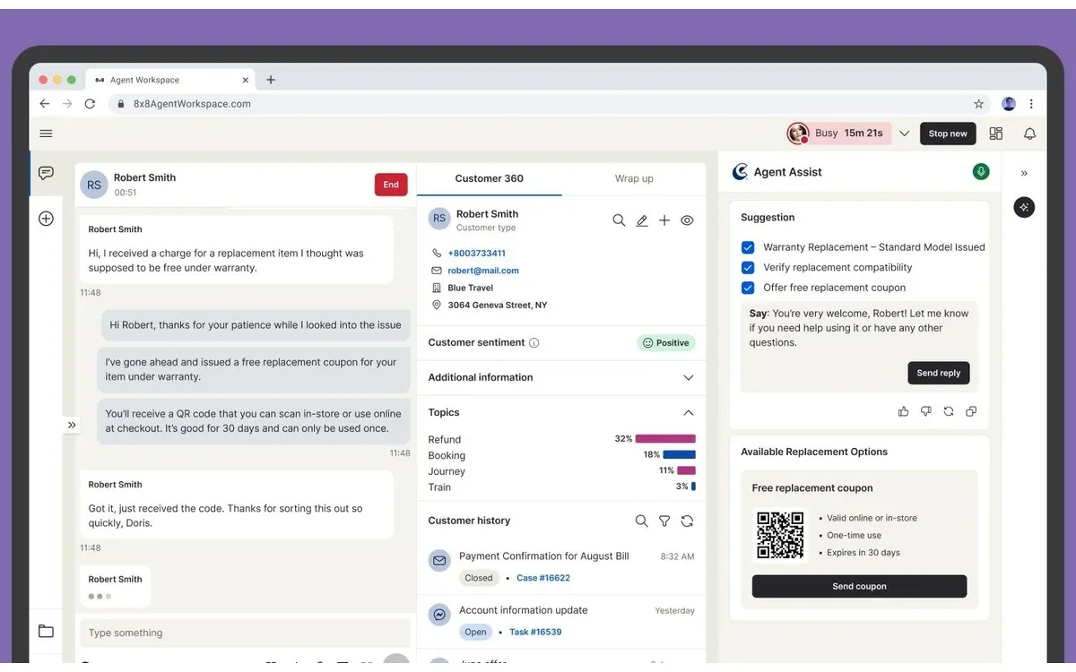Click the coupon QR code image
Viewport: 1076px width, 672px height.
point(780,535)
